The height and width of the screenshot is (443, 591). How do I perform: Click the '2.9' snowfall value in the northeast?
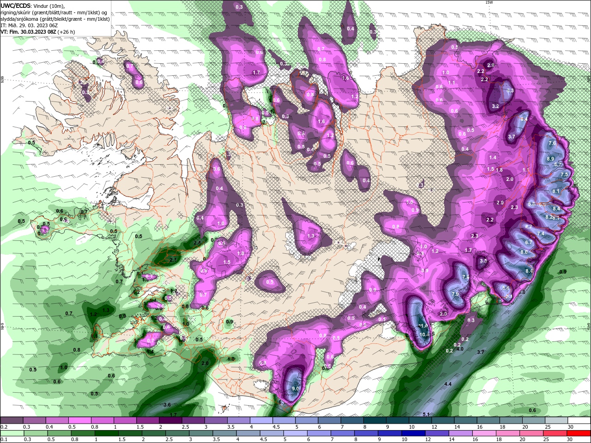(490, 65)
